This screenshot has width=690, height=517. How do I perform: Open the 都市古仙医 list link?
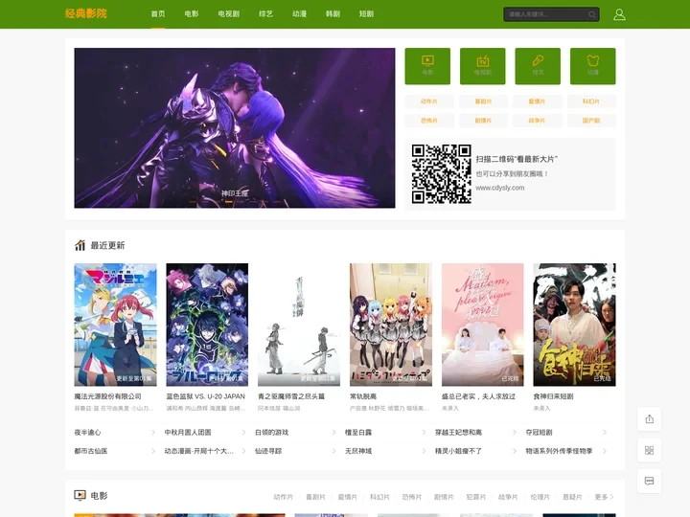(x=91, y=451)
